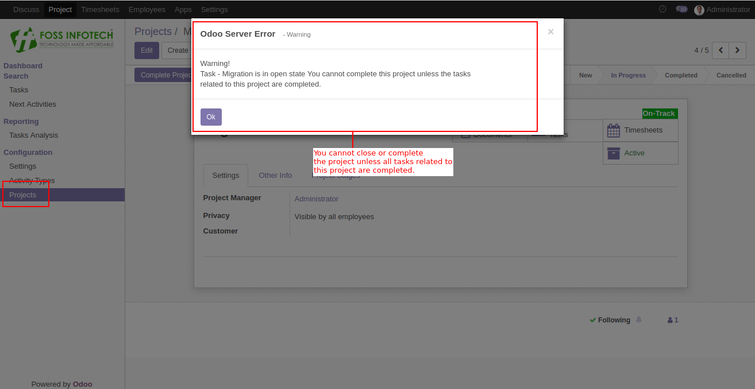Click the Odoo link in footer

coord(82,384)
